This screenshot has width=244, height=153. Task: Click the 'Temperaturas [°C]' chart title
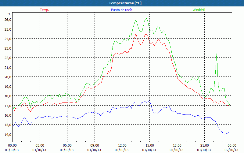[x=125, y=3]
